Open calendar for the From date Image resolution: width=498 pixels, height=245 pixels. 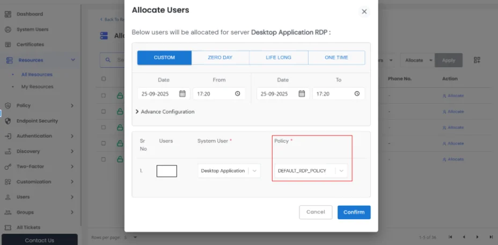pyautogui.click(x=182, y=93)
